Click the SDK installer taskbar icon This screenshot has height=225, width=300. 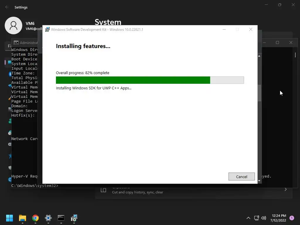[74, 218]
